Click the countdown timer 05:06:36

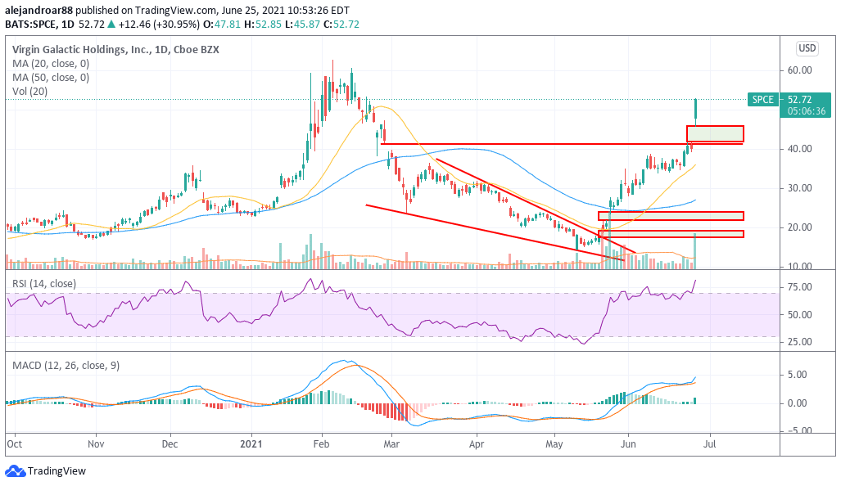(x=806, y=111)
